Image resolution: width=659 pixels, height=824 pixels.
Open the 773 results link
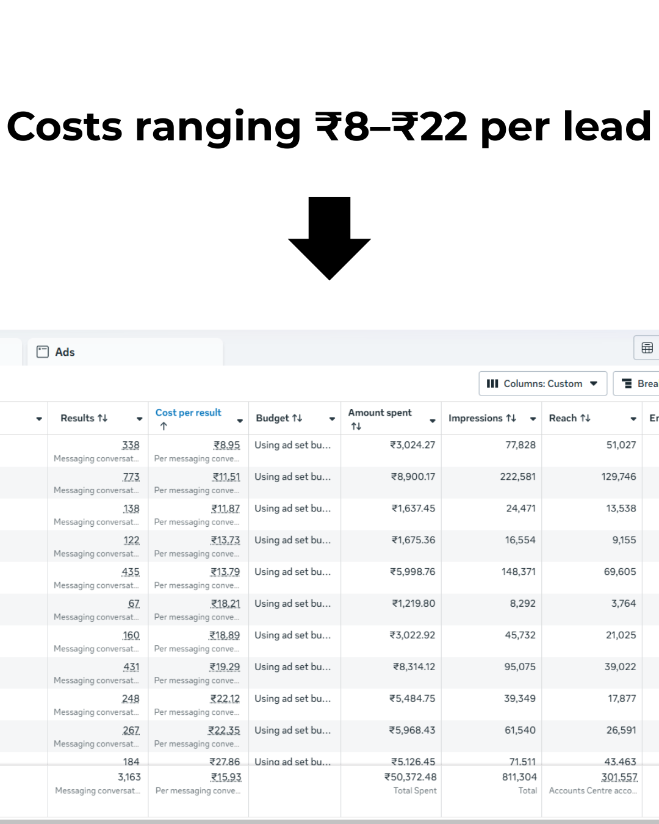pos(131,477)
